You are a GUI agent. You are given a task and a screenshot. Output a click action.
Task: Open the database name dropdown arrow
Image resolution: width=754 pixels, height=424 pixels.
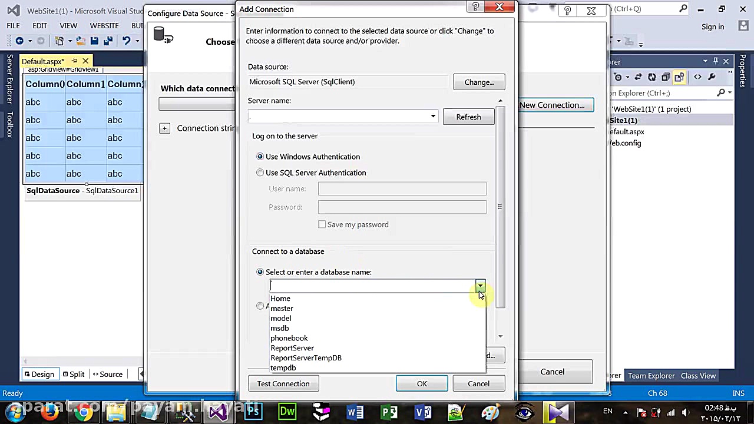pos(480,286)
